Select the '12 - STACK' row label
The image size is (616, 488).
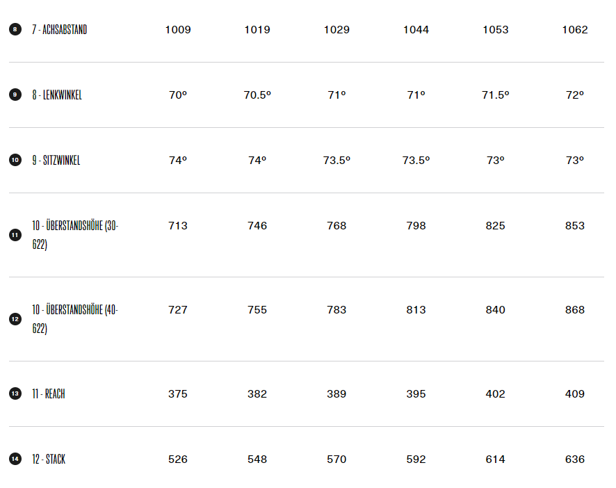(48, 459)
